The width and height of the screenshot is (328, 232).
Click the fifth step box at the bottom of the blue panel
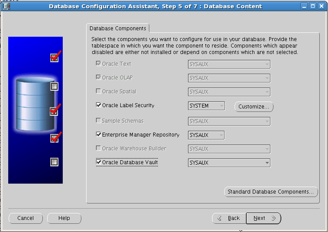54,162
